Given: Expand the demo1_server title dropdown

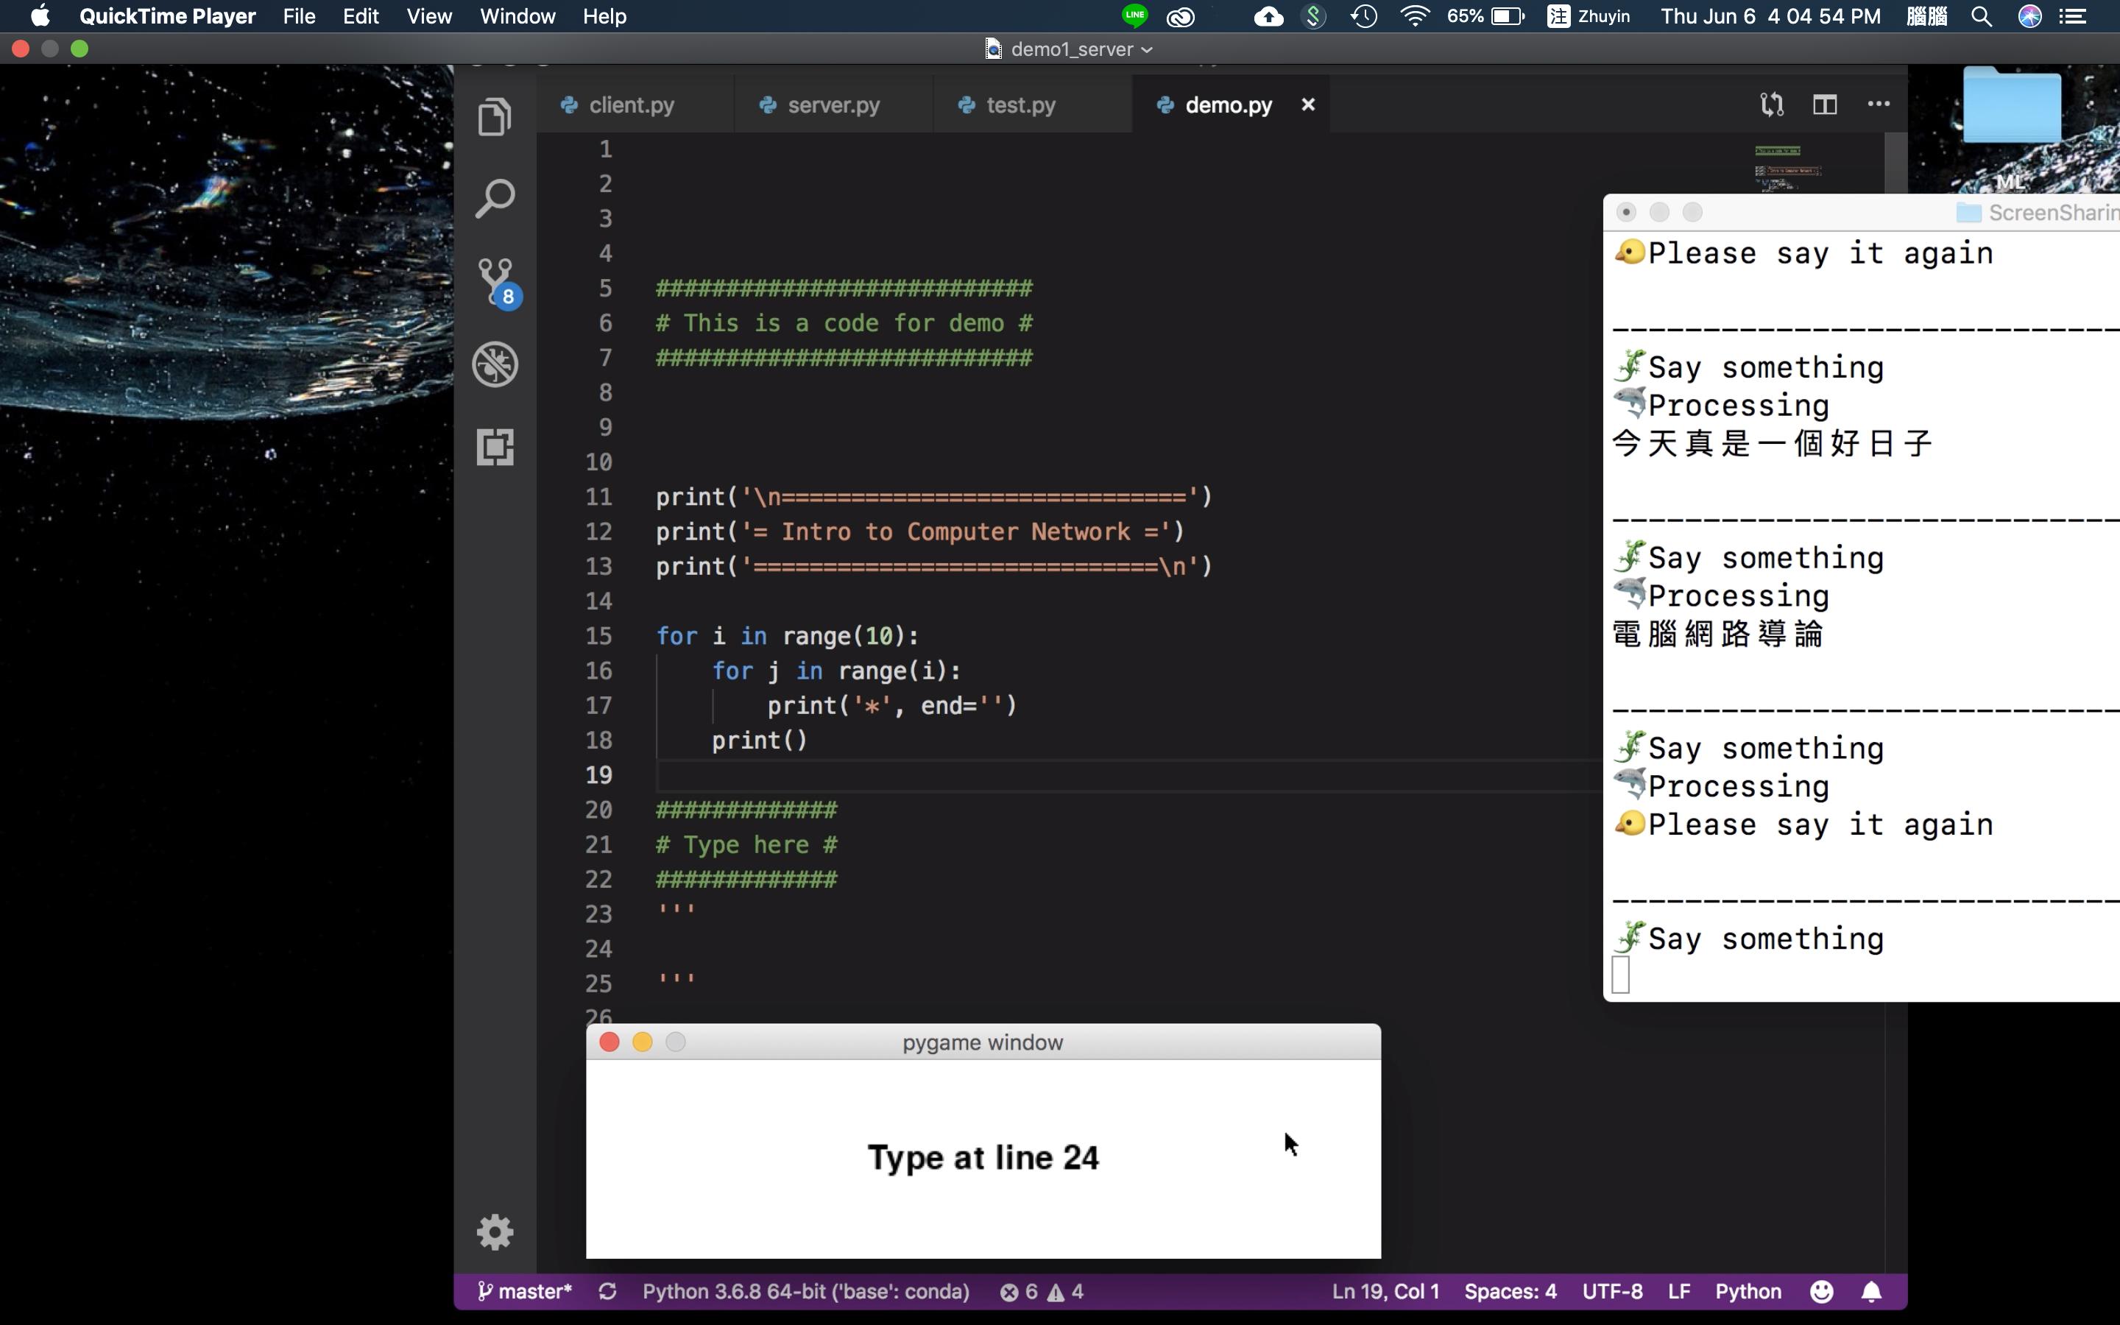Looking at the screenshot, I should pyautogui.click(x=1146, y=50).
